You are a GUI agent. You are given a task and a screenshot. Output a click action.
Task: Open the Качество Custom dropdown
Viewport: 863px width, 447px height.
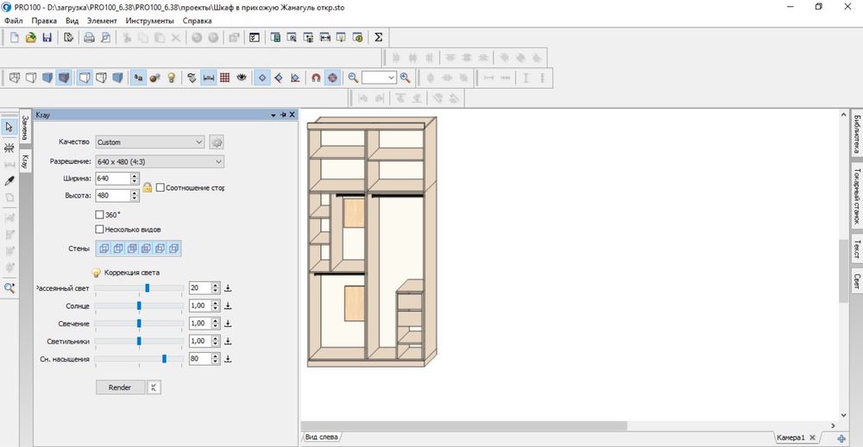pos(149,142)
